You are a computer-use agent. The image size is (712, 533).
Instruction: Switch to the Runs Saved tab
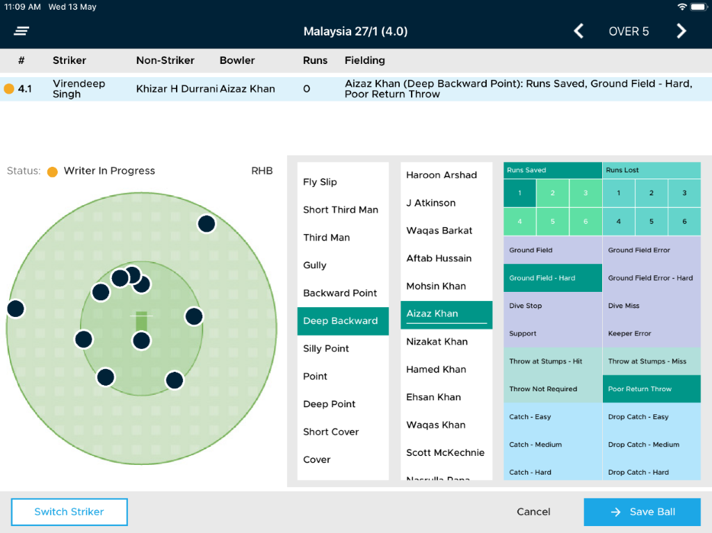pyautogui.click(x=552, y=170)
